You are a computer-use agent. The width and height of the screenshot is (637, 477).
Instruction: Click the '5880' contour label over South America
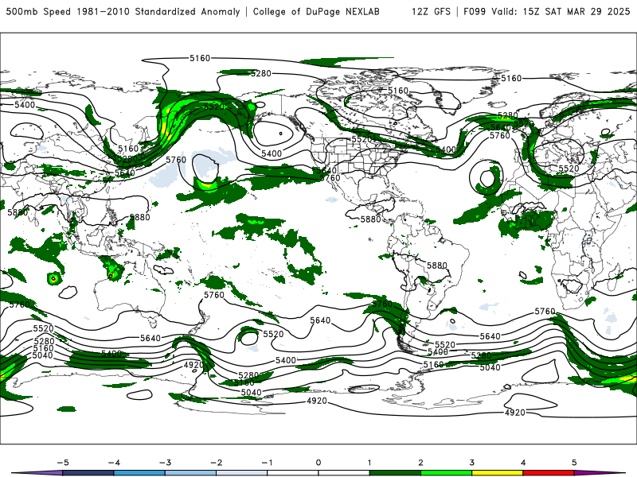tap(436, 266)
